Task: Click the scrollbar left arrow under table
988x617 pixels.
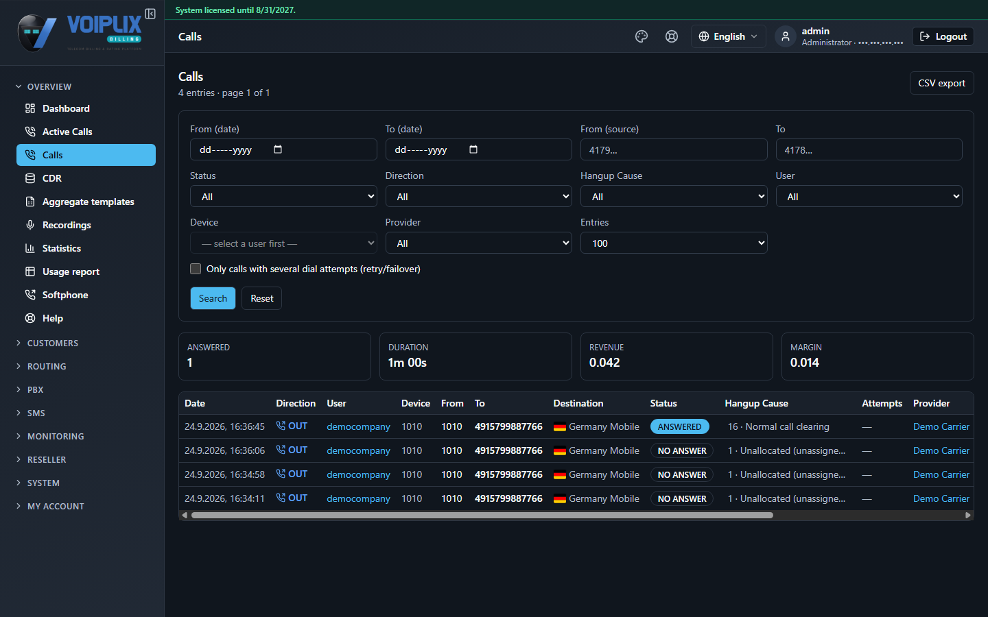Action: (184, 515)
